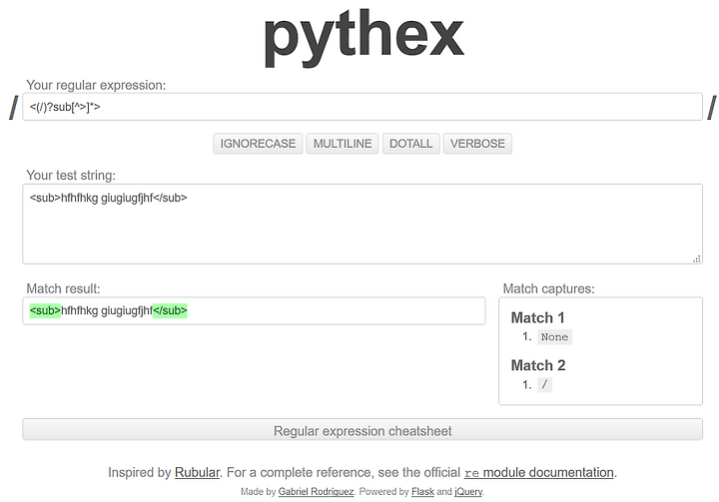Open the Flask link
The width and height of the screenshot is (719, 502).
pyautogui.click(x=422, y=491)
